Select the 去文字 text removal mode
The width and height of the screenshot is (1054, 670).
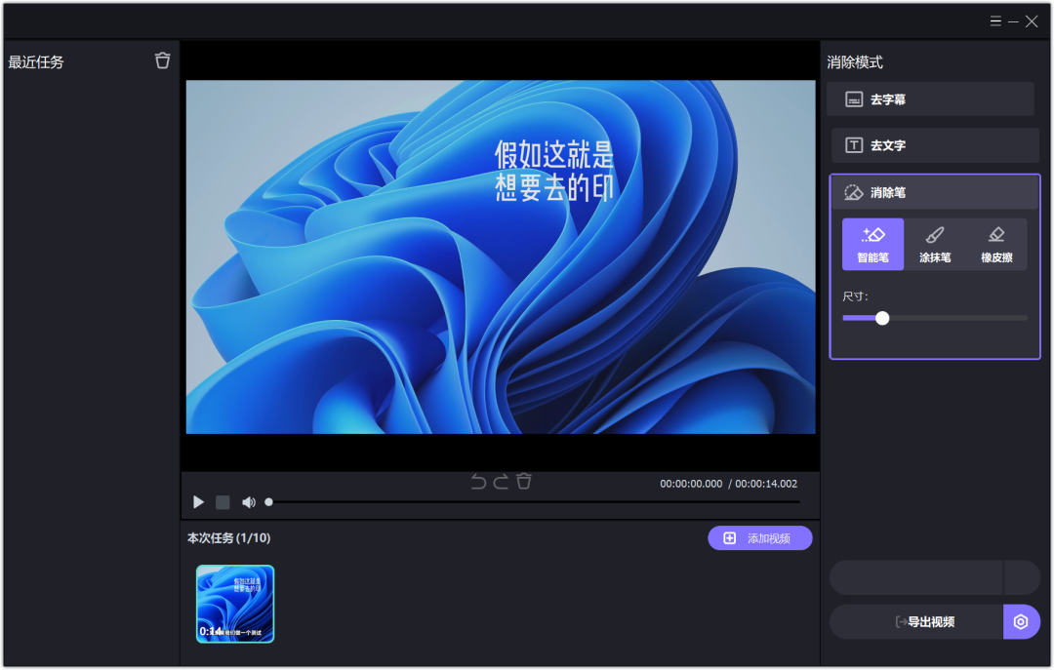pyautogui.click(x=935, y=145)
